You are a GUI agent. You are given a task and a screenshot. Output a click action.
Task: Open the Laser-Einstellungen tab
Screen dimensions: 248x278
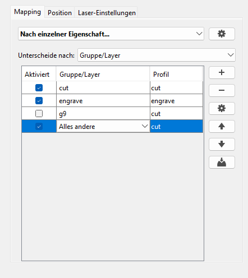[107, 13]
